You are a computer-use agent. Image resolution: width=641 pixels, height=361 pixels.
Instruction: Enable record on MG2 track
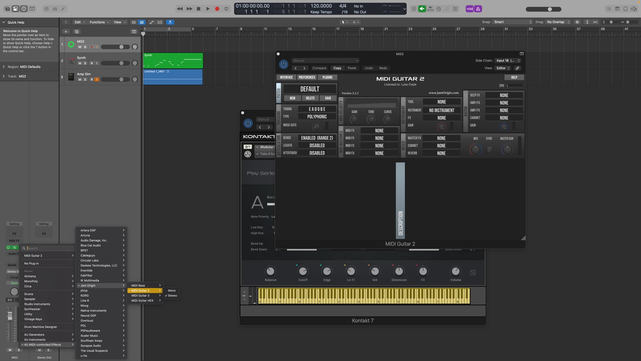(91, 47)
